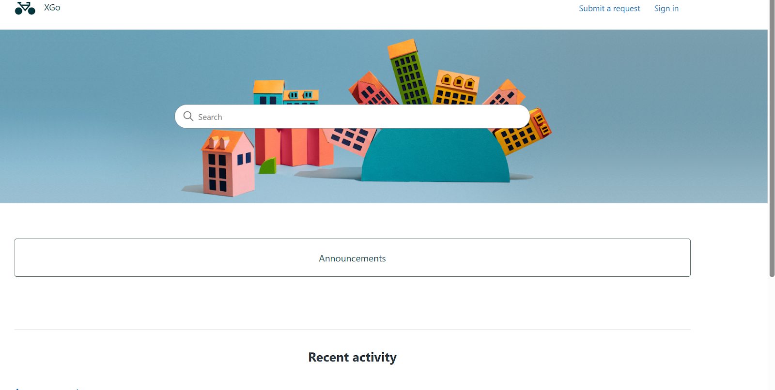The height and width of the screenshot is (390, 775).
Task: Open the Announcements category box
Action: 352,258
